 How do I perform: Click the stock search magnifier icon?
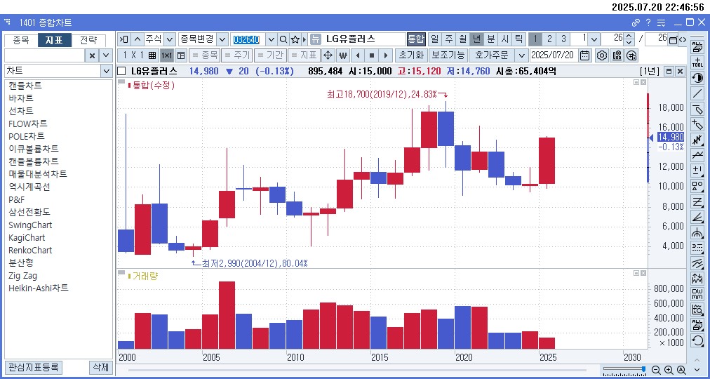pos(283,39)
